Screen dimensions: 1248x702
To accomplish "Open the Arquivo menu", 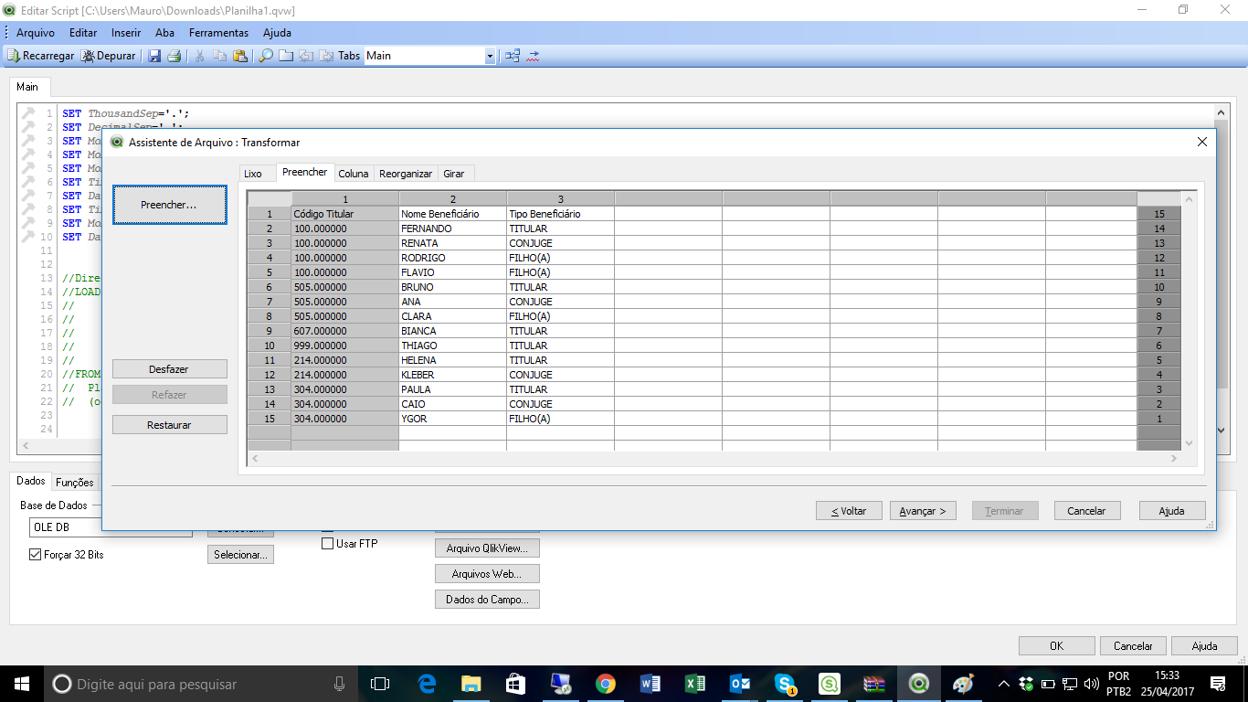I will coord(36,32).
